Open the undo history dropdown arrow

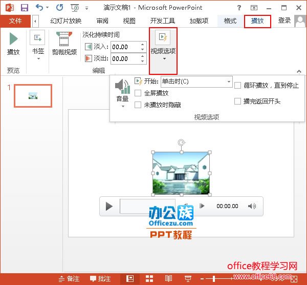[x=47, y=8]
